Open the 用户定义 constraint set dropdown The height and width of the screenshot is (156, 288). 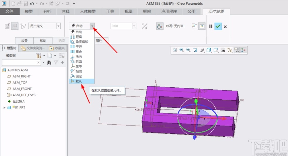(x=59, y=26)
